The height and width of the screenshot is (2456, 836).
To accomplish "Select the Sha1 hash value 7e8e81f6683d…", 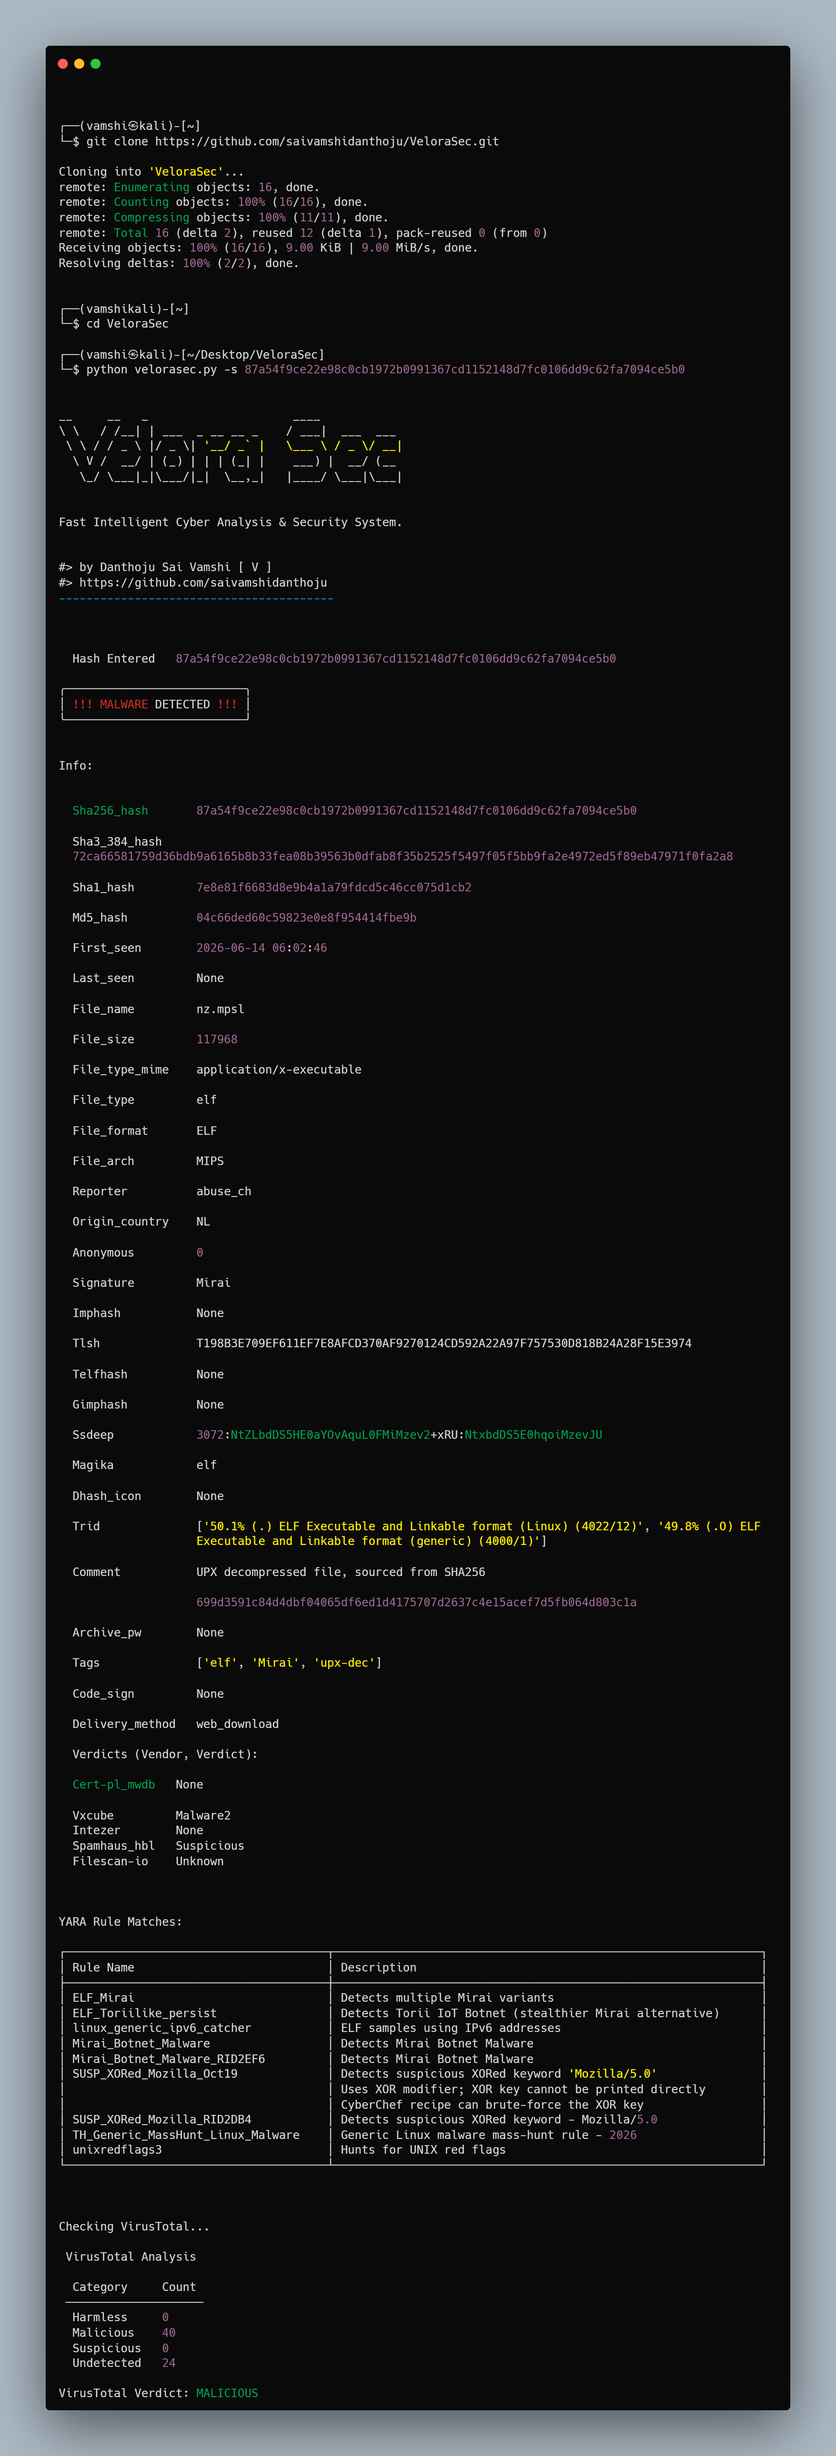I will tap(334, 888).
